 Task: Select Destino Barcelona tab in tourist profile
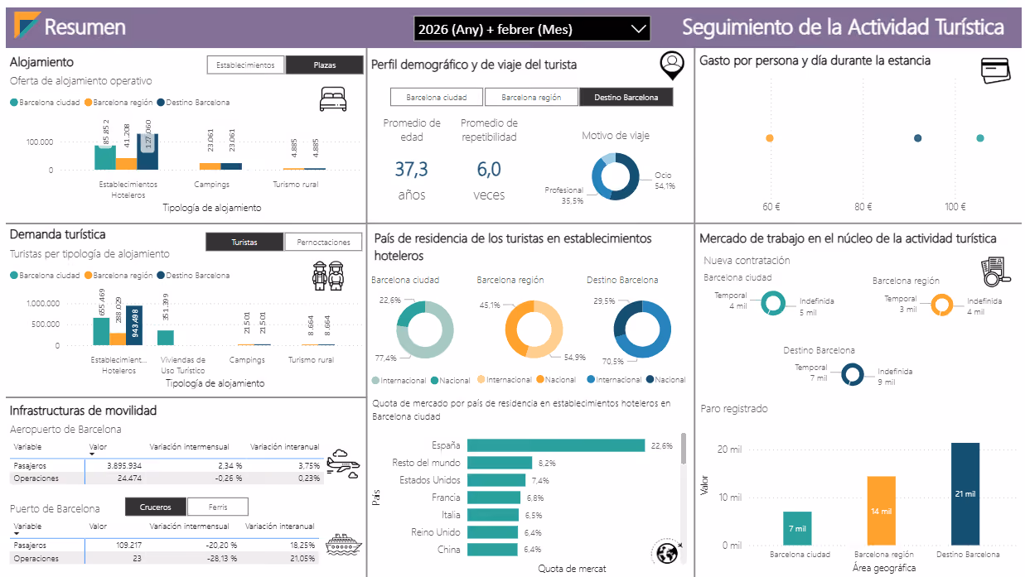click(626, 97)
